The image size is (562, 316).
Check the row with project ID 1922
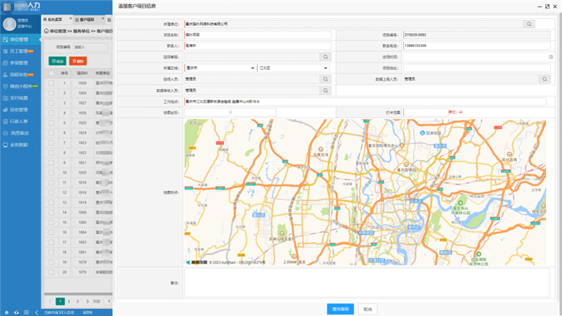[51, 152]
